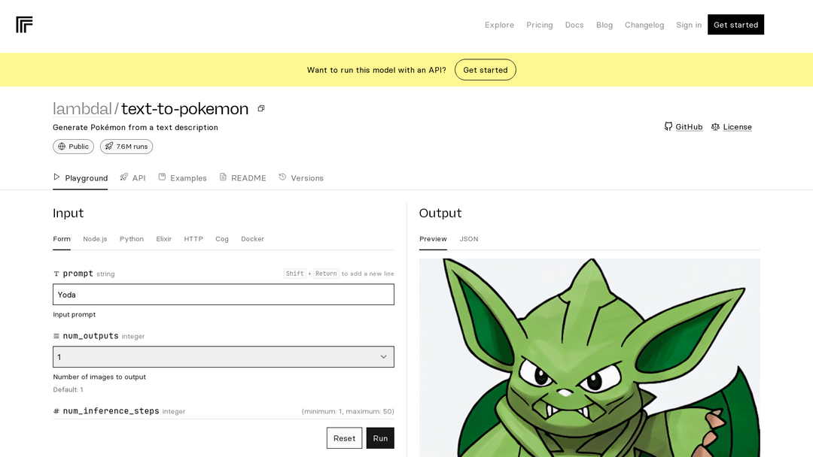Select the Elixir input tab
This screenshot has height=457, width=813.
(x=164, y=238)
